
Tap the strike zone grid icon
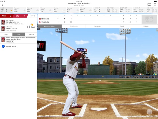coord(149,112)
